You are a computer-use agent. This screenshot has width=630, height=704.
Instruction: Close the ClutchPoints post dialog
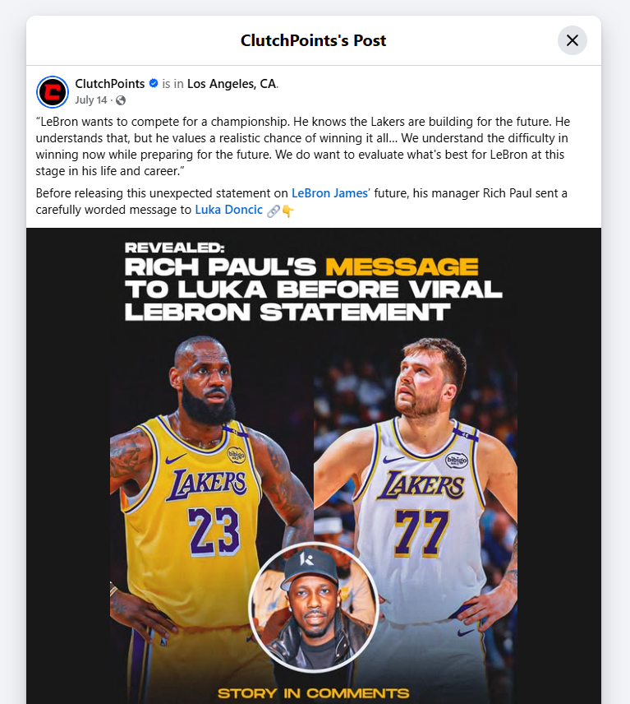[x=573, y=40]
